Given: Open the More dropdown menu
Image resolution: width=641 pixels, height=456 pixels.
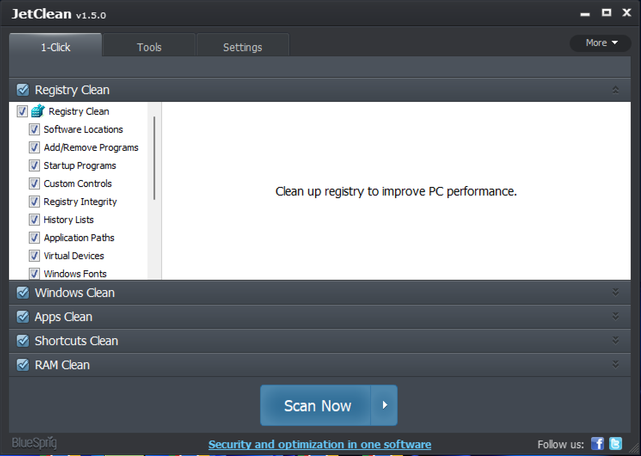Looking at the screenshot, I should tap(601, 43).
